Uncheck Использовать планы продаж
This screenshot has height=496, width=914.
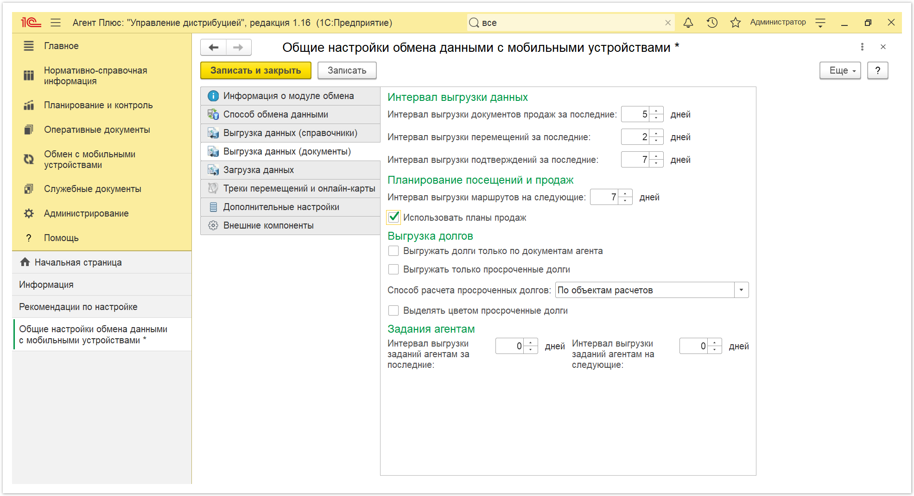click(x=394, y=217)
